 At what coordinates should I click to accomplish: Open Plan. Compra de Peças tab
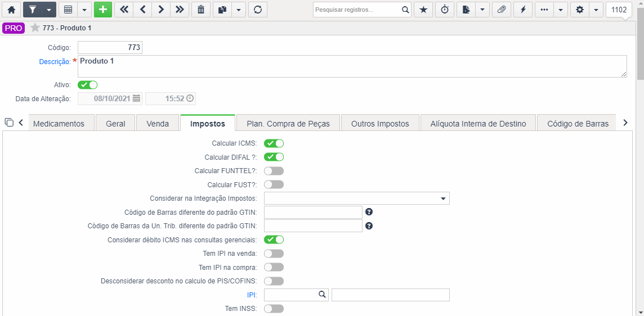pos(288,124)
